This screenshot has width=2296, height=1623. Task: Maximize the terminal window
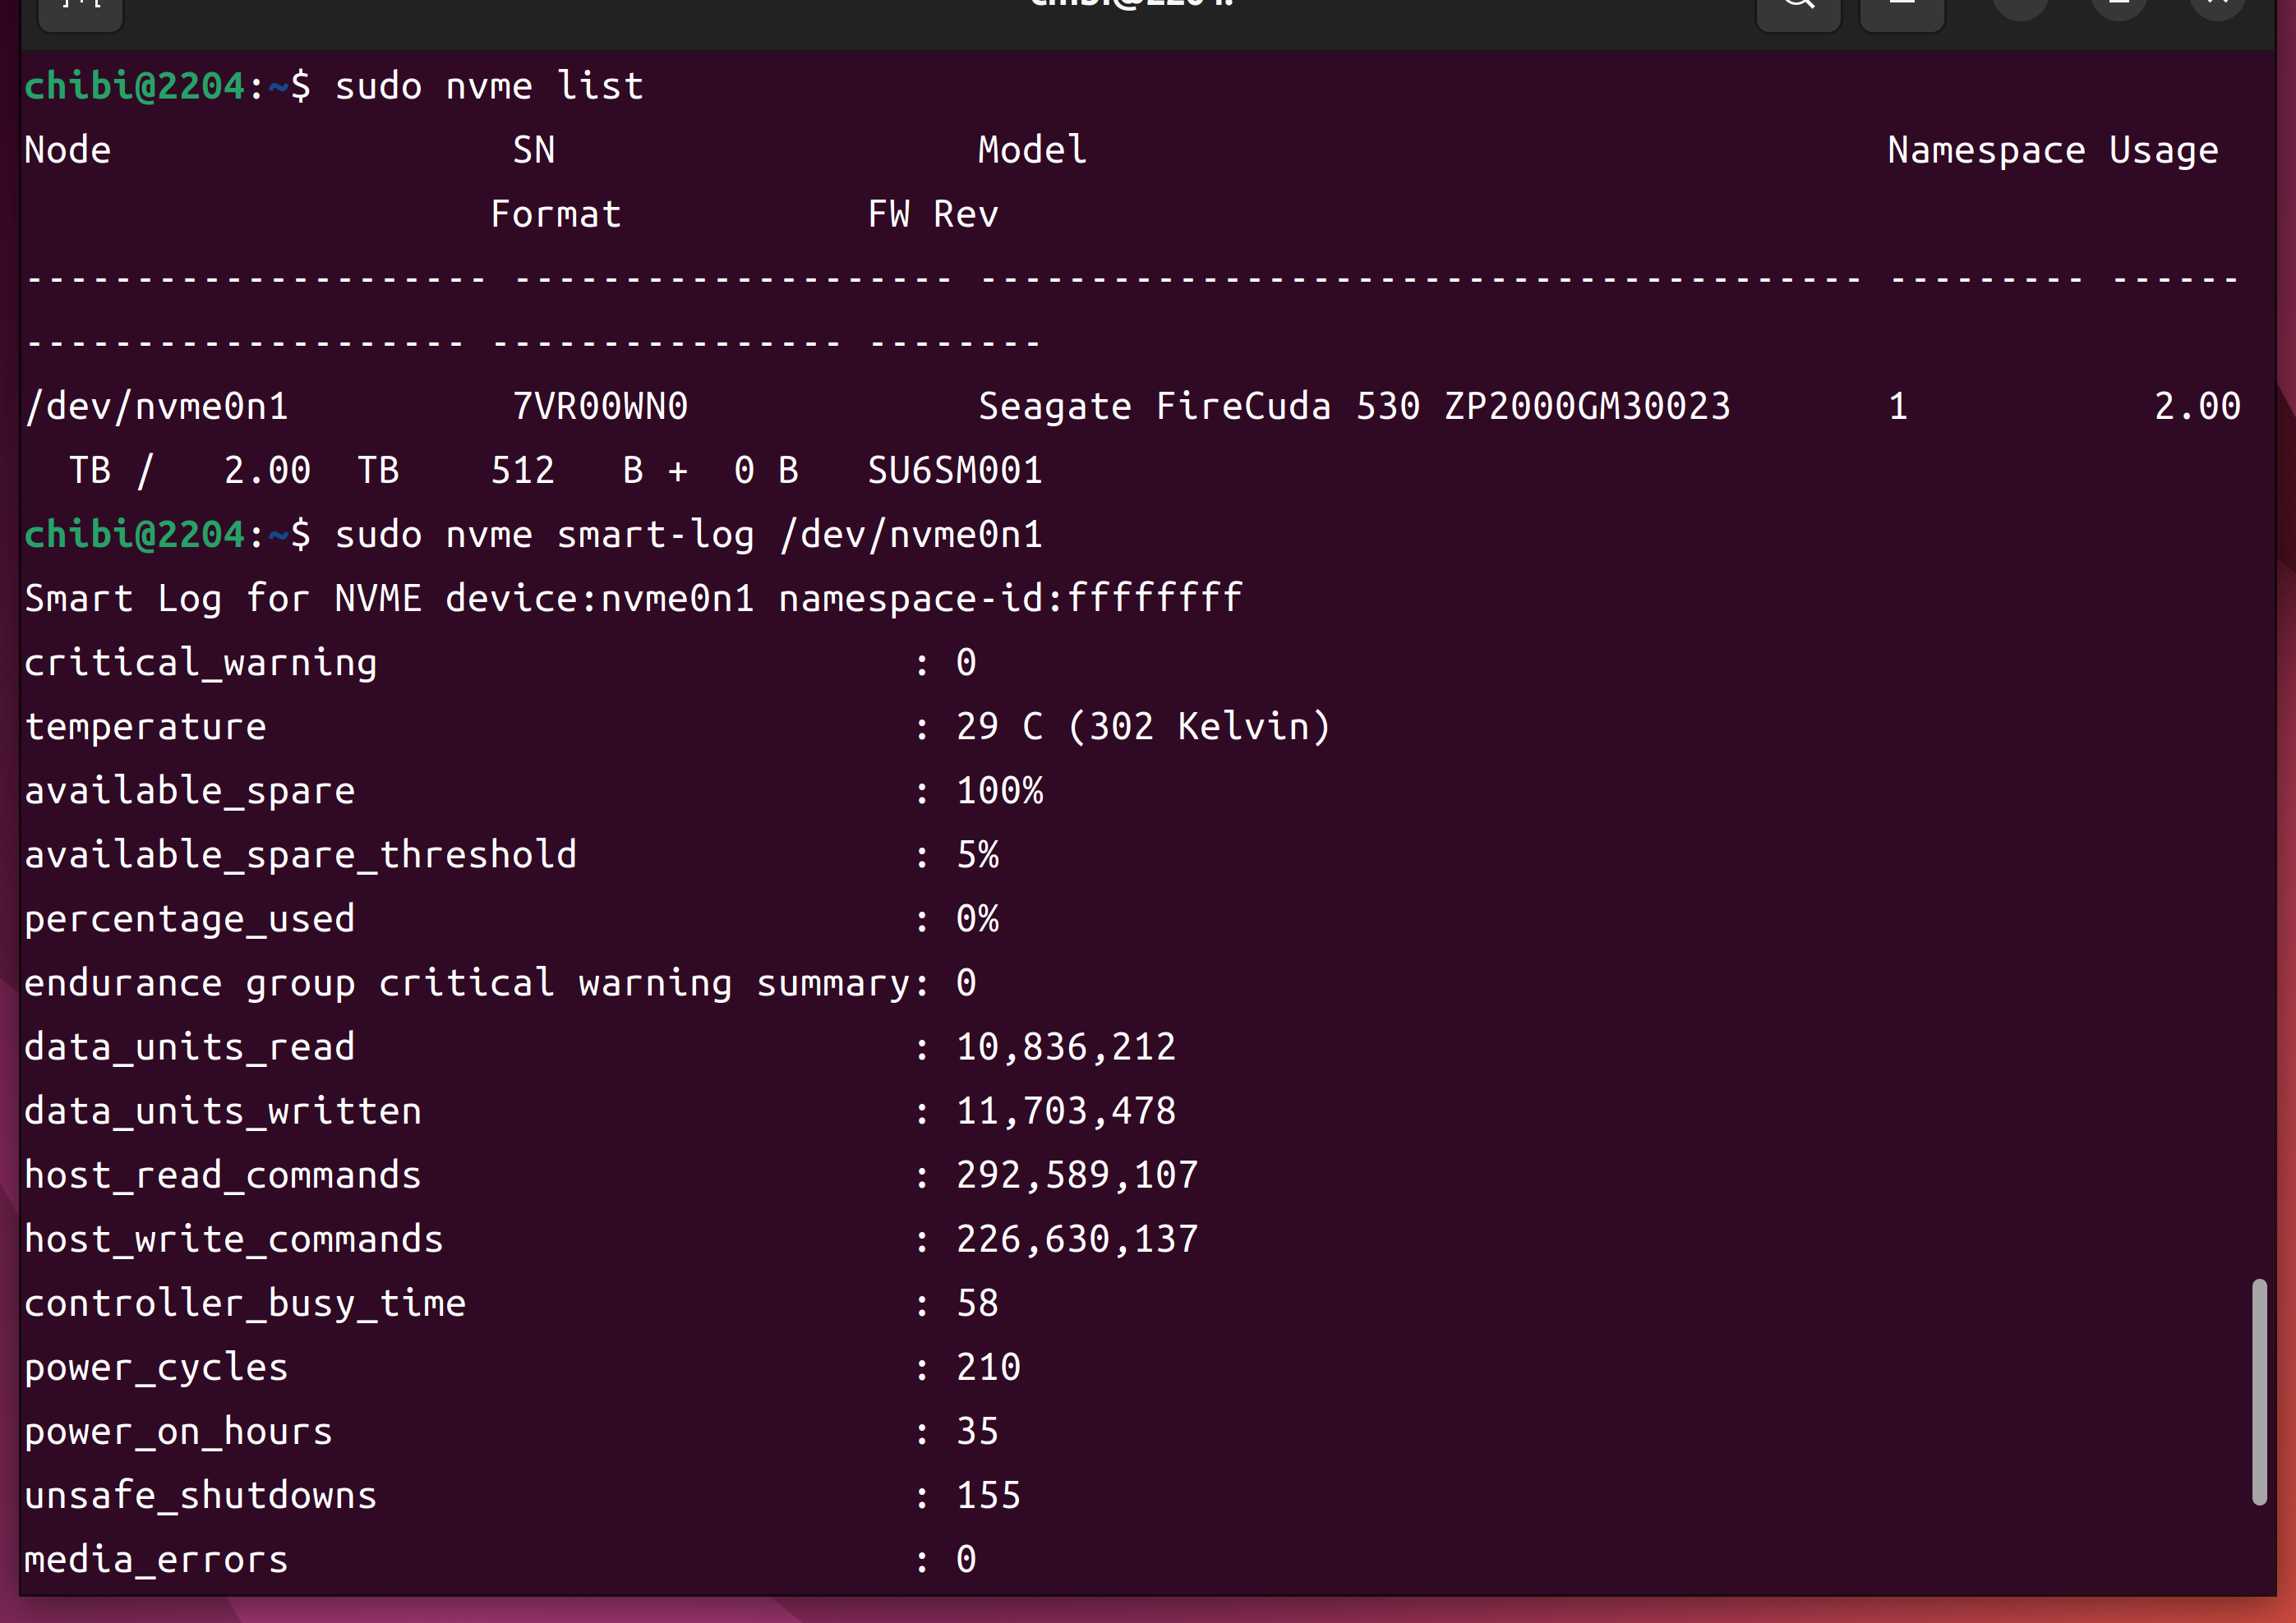click(2119, 8)
